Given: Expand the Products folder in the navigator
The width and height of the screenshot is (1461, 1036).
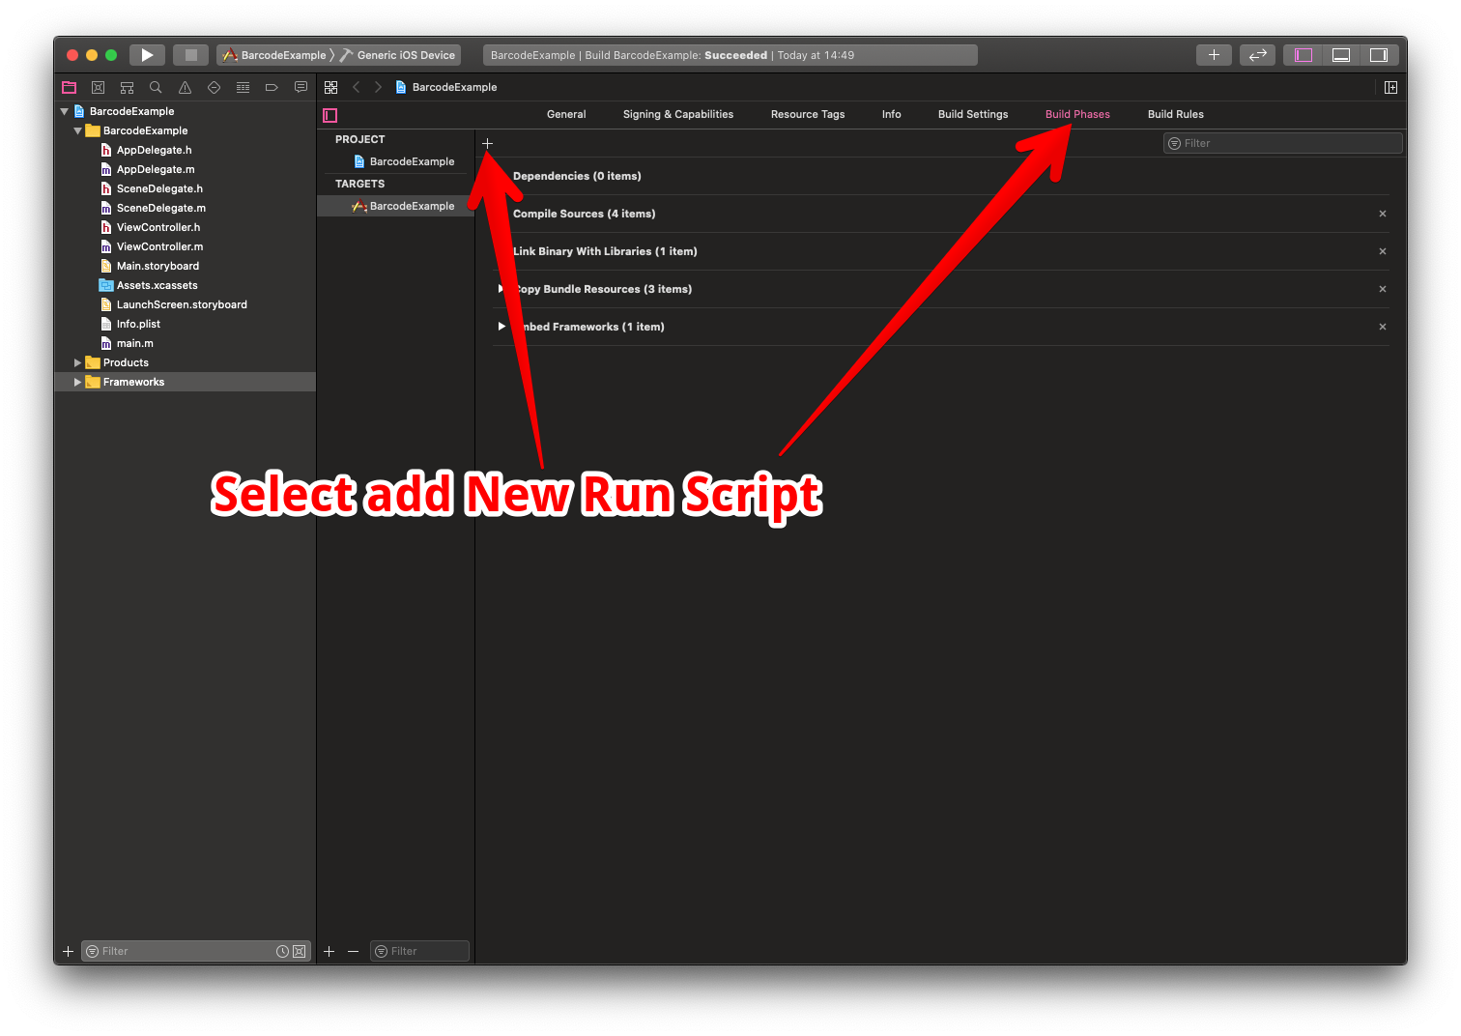Looking at the screenshot, I should [78, 362].
